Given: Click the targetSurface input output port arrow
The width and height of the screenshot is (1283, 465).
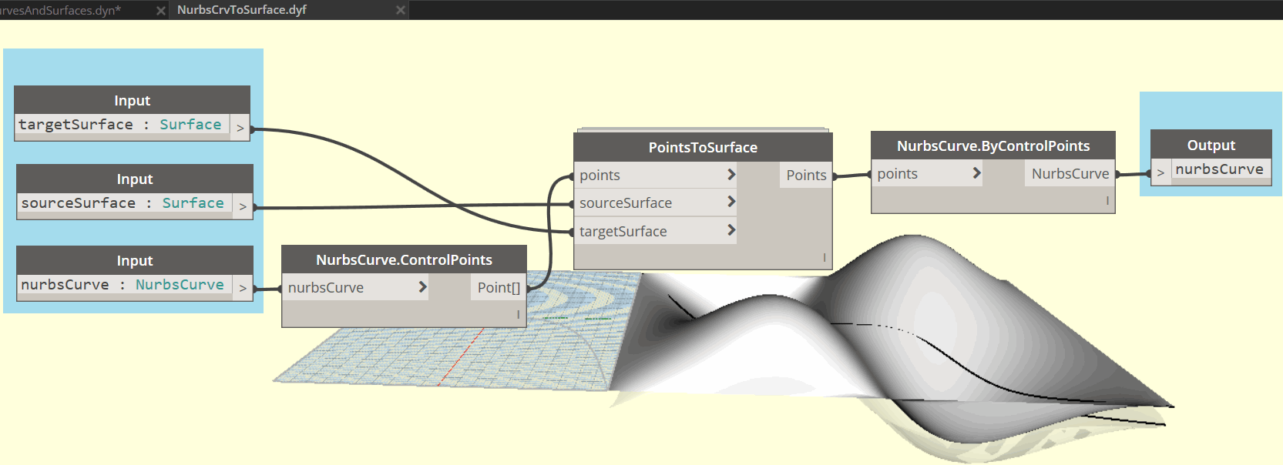Looking at the screenshot, I should (240, 128).
